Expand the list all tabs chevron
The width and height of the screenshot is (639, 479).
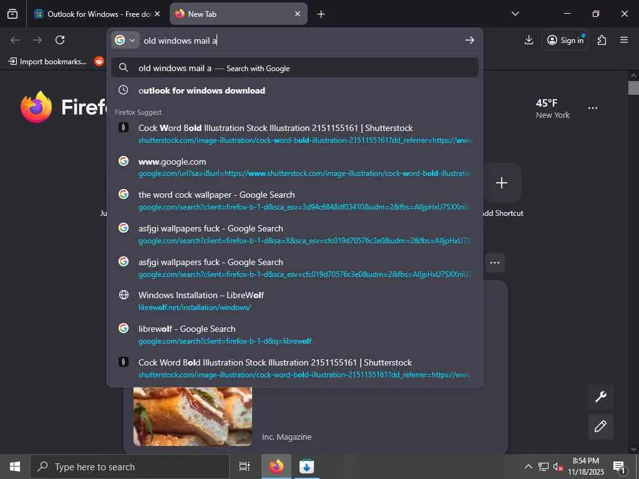click(x=515, y=14)
